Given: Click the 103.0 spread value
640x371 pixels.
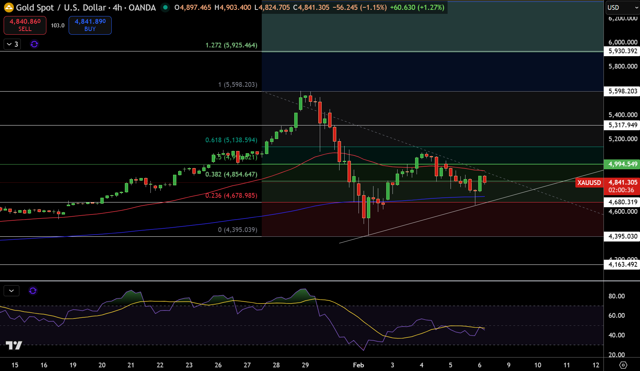Looking at the screenshot, I should pyautogui.click(x=58, y=26).
